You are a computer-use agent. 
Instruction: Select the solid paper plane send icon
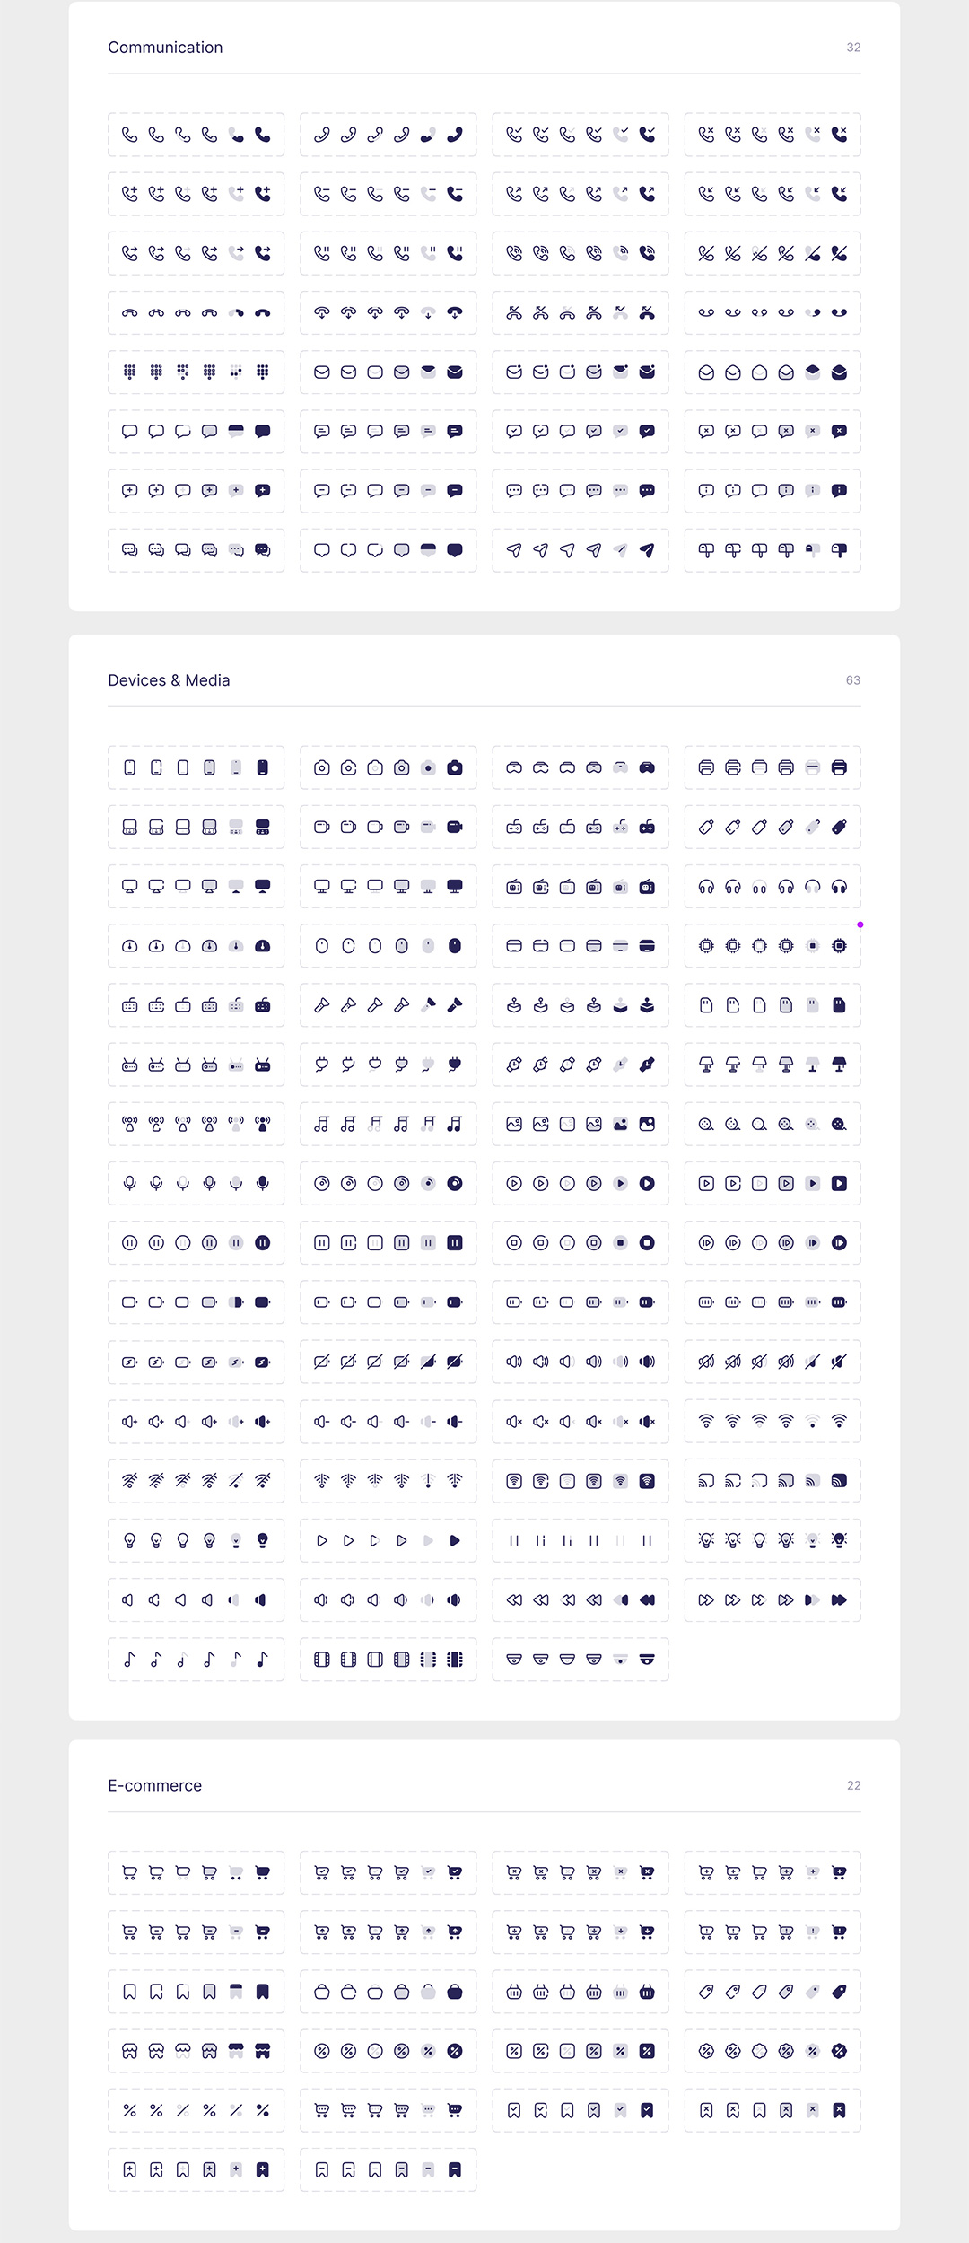point(647,550)
